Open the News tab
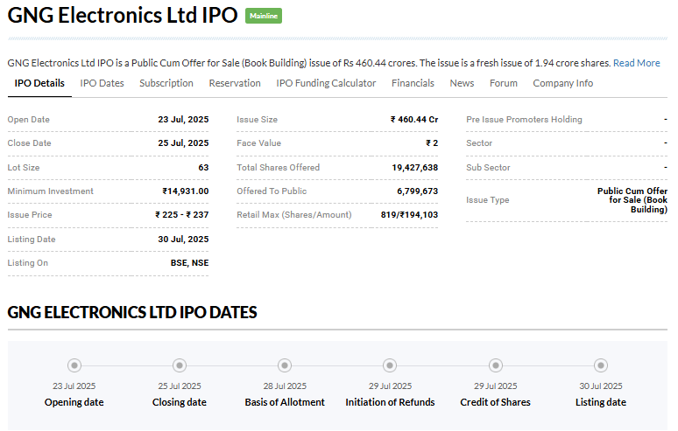Screen dimensions: 678x431 462,83
